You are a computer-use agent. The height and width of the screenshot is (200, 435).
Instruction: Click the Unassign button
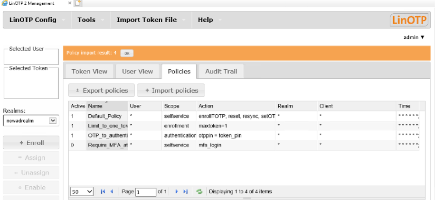(31, 173)
